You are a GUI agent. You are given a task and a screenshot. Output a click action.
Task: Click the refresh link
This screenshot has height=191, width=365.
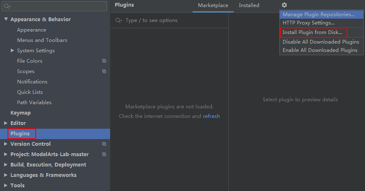[211, 116]
